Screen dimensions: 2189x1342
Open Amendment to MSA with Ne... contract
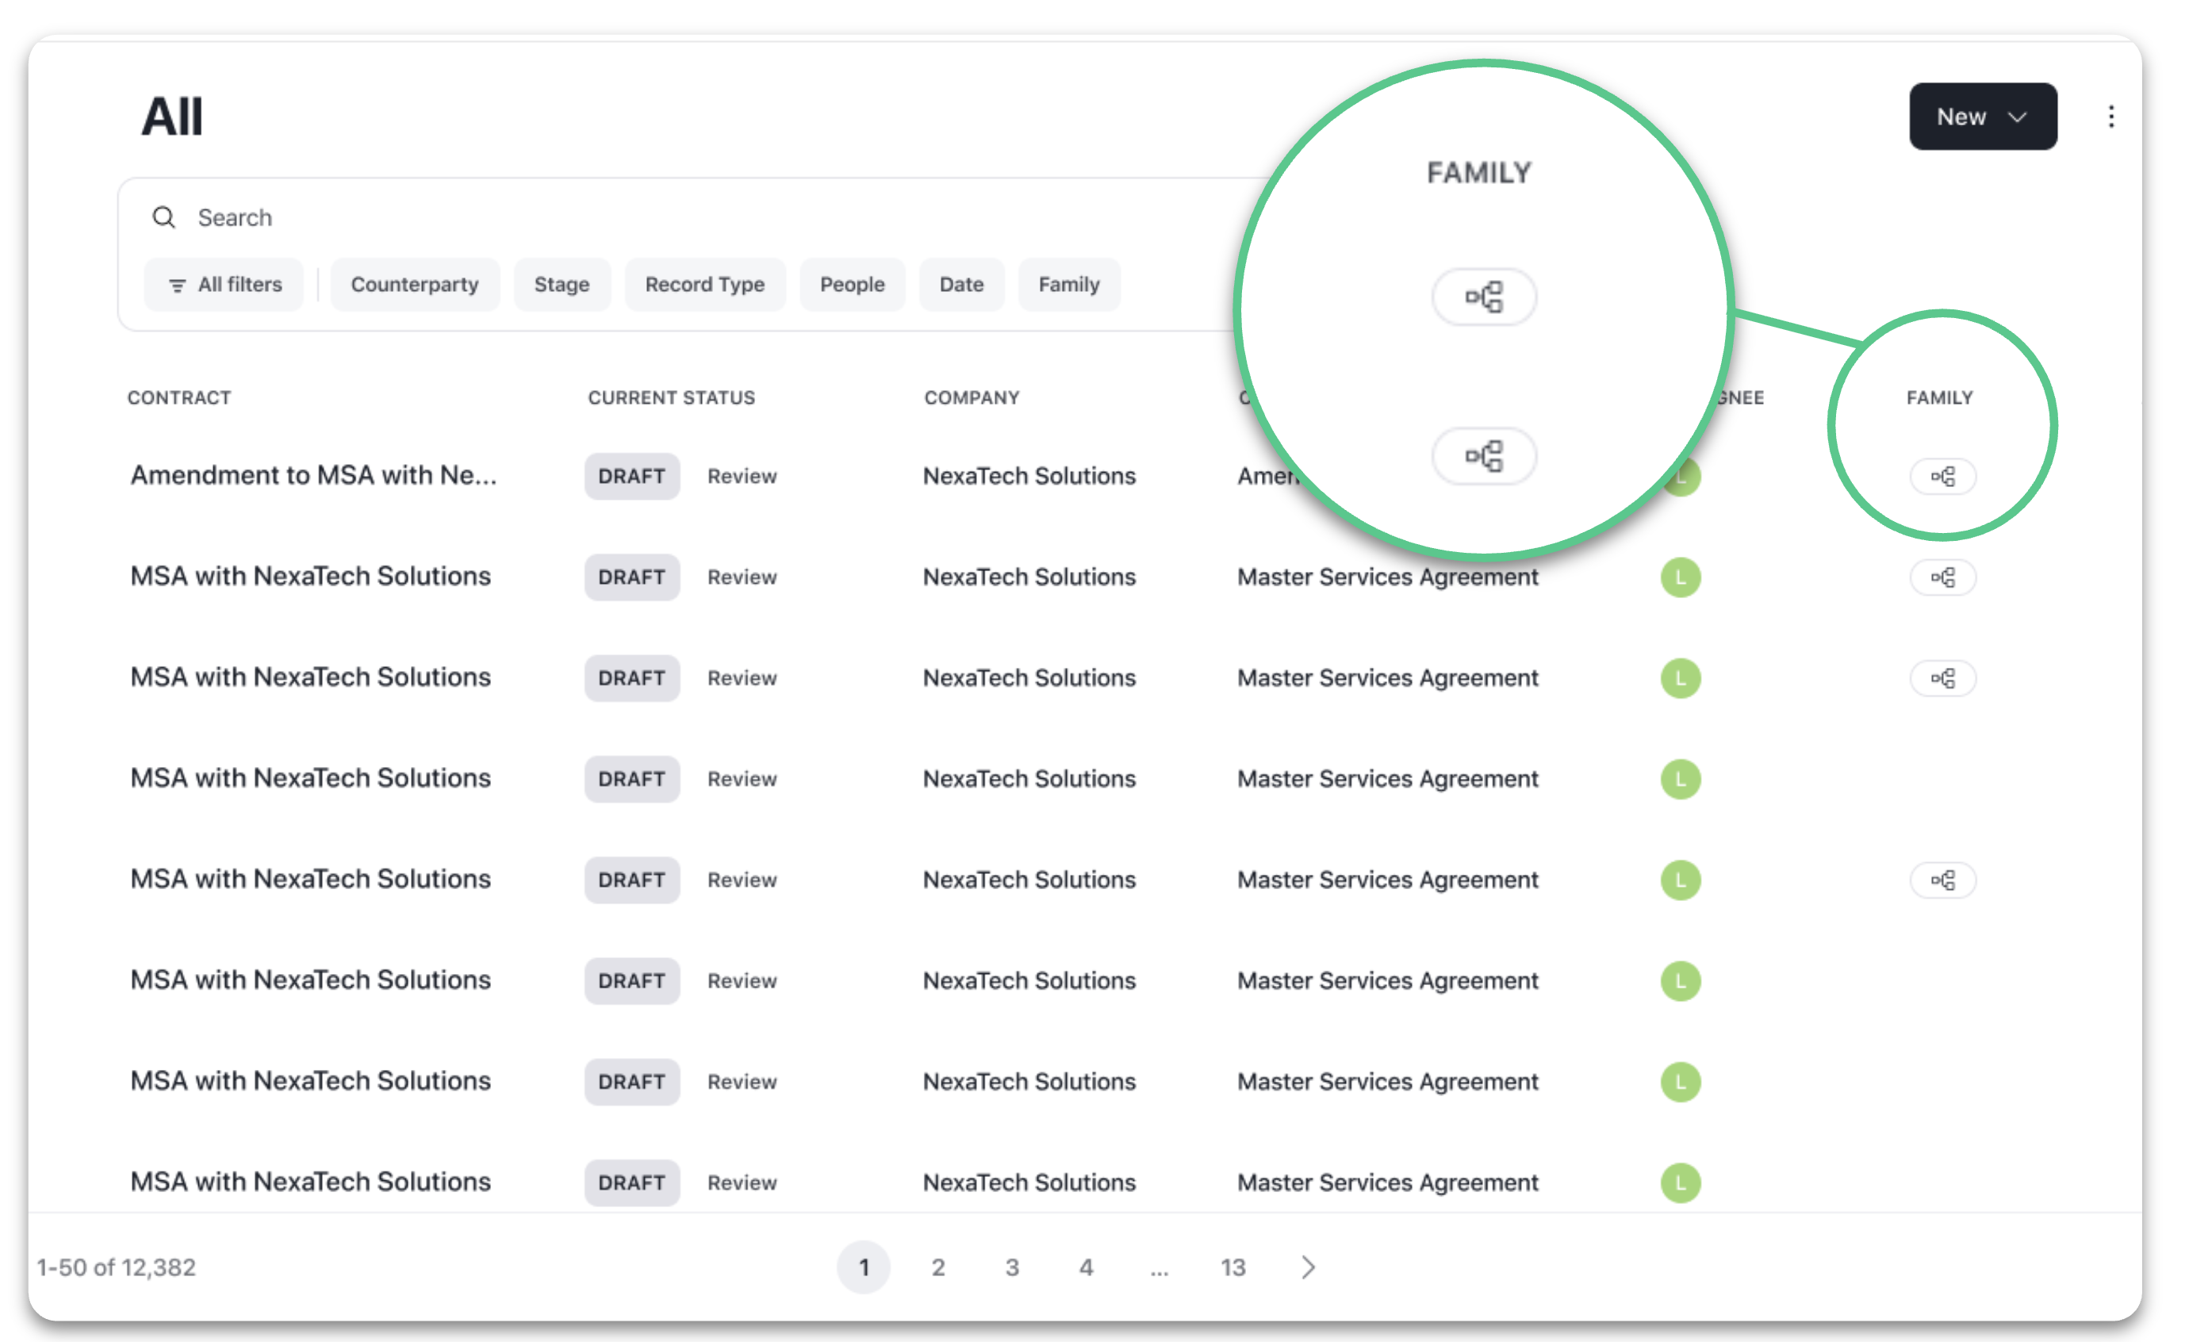pyautogui.click(x=313, y=475)
